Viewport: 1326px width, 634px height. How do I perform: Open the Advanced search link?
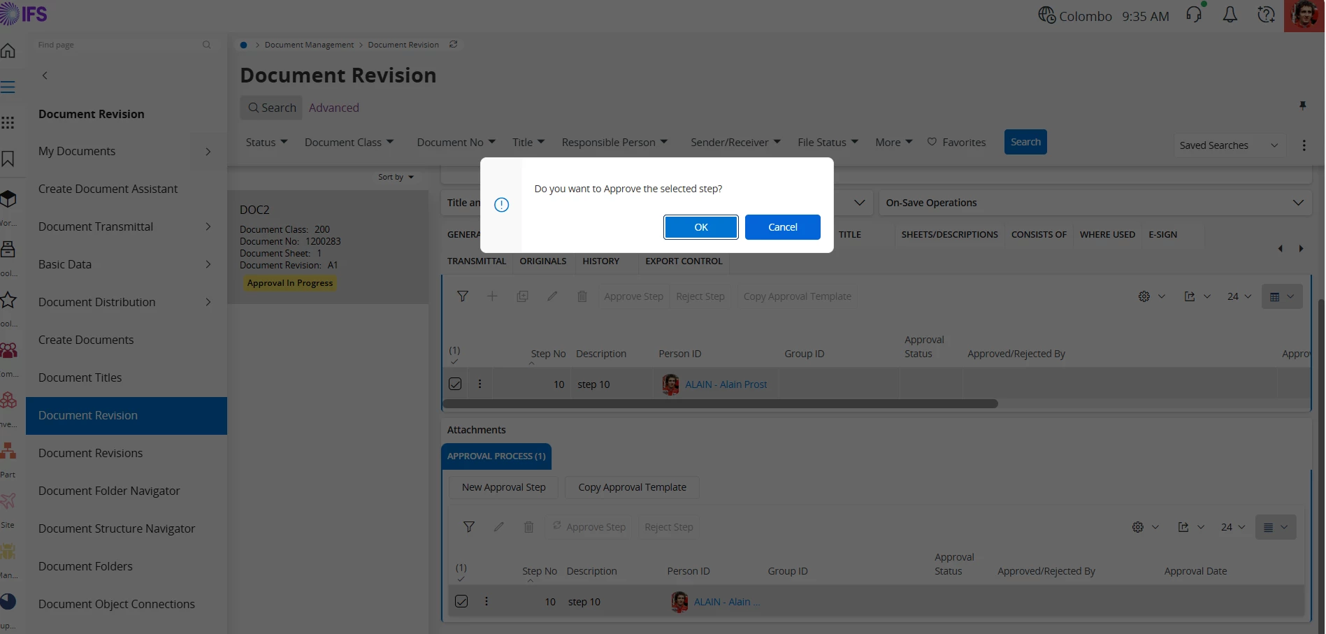[x=333, y=108]
